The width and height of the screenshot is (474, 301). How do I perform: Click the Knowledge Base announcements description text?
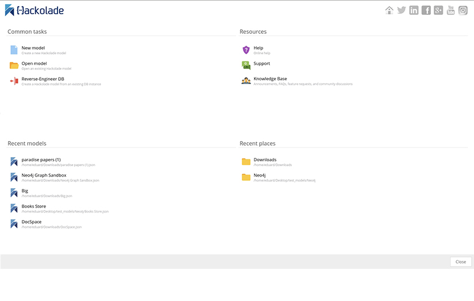click(x=303, y=84)
